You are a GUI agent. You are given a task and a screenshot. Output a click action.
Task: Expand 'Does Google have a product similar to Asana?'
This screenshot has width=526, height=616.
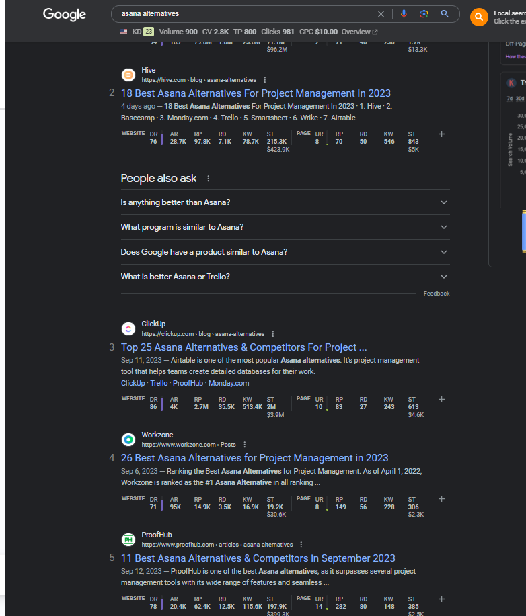click(285, 252)
